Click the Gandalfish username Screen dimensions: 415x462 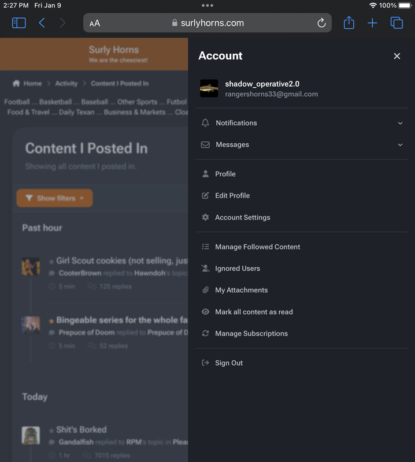click(x=76, y=442)
